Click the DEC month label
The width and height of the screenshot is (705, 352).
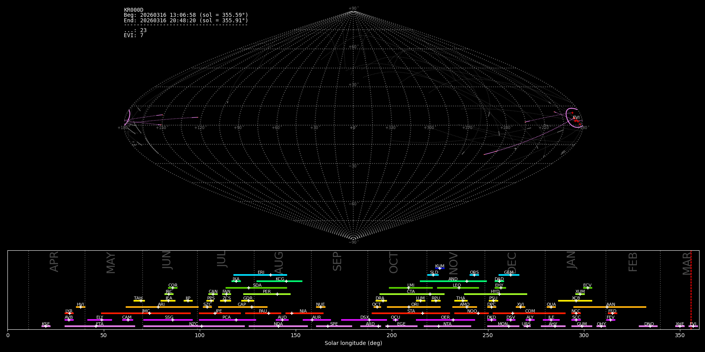(512, 263)
